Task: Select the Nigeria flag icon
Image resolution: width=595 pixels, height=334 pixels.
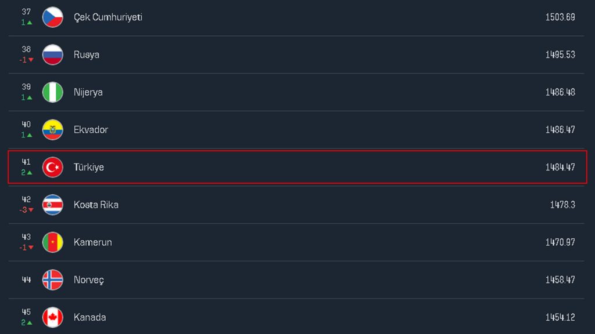Action: tap(53, 92)
